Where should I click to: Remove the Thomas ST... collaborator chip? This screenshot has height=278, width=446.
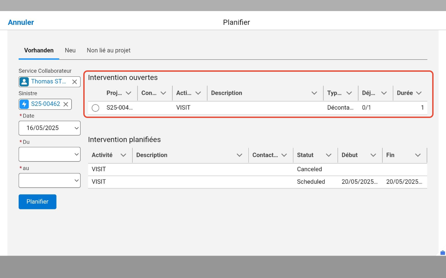pyautogui.click(x=74, y=82)
